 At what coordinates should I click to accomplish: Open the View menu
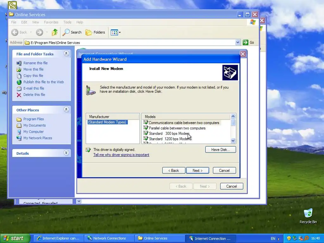pyautogui.click(x=35, y=22)
